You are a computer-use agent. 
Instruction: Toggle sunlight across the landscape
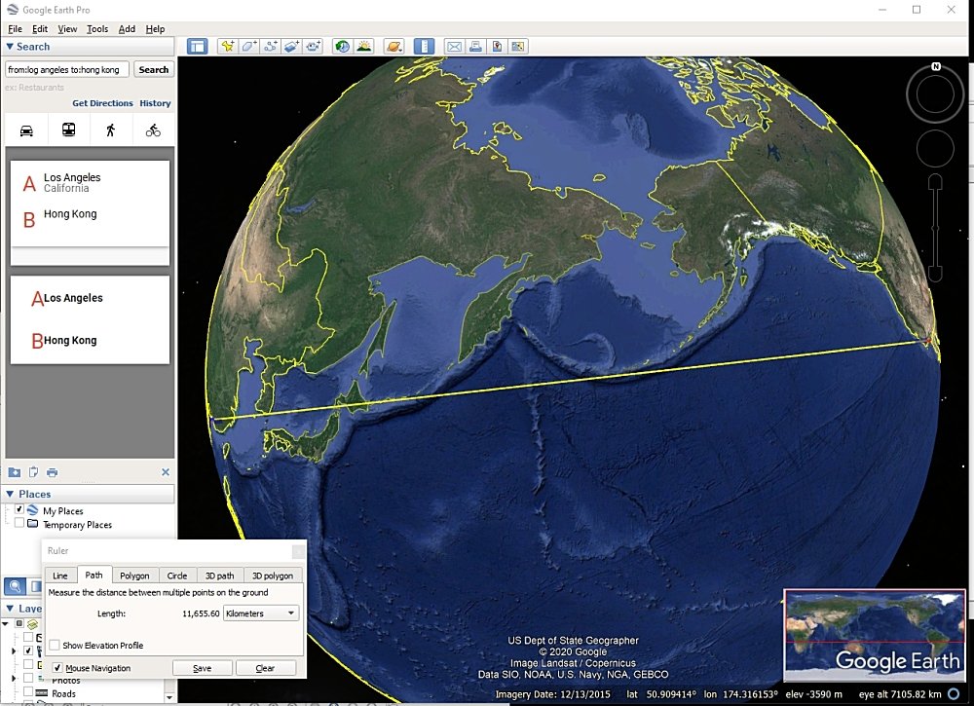[363, 47]
